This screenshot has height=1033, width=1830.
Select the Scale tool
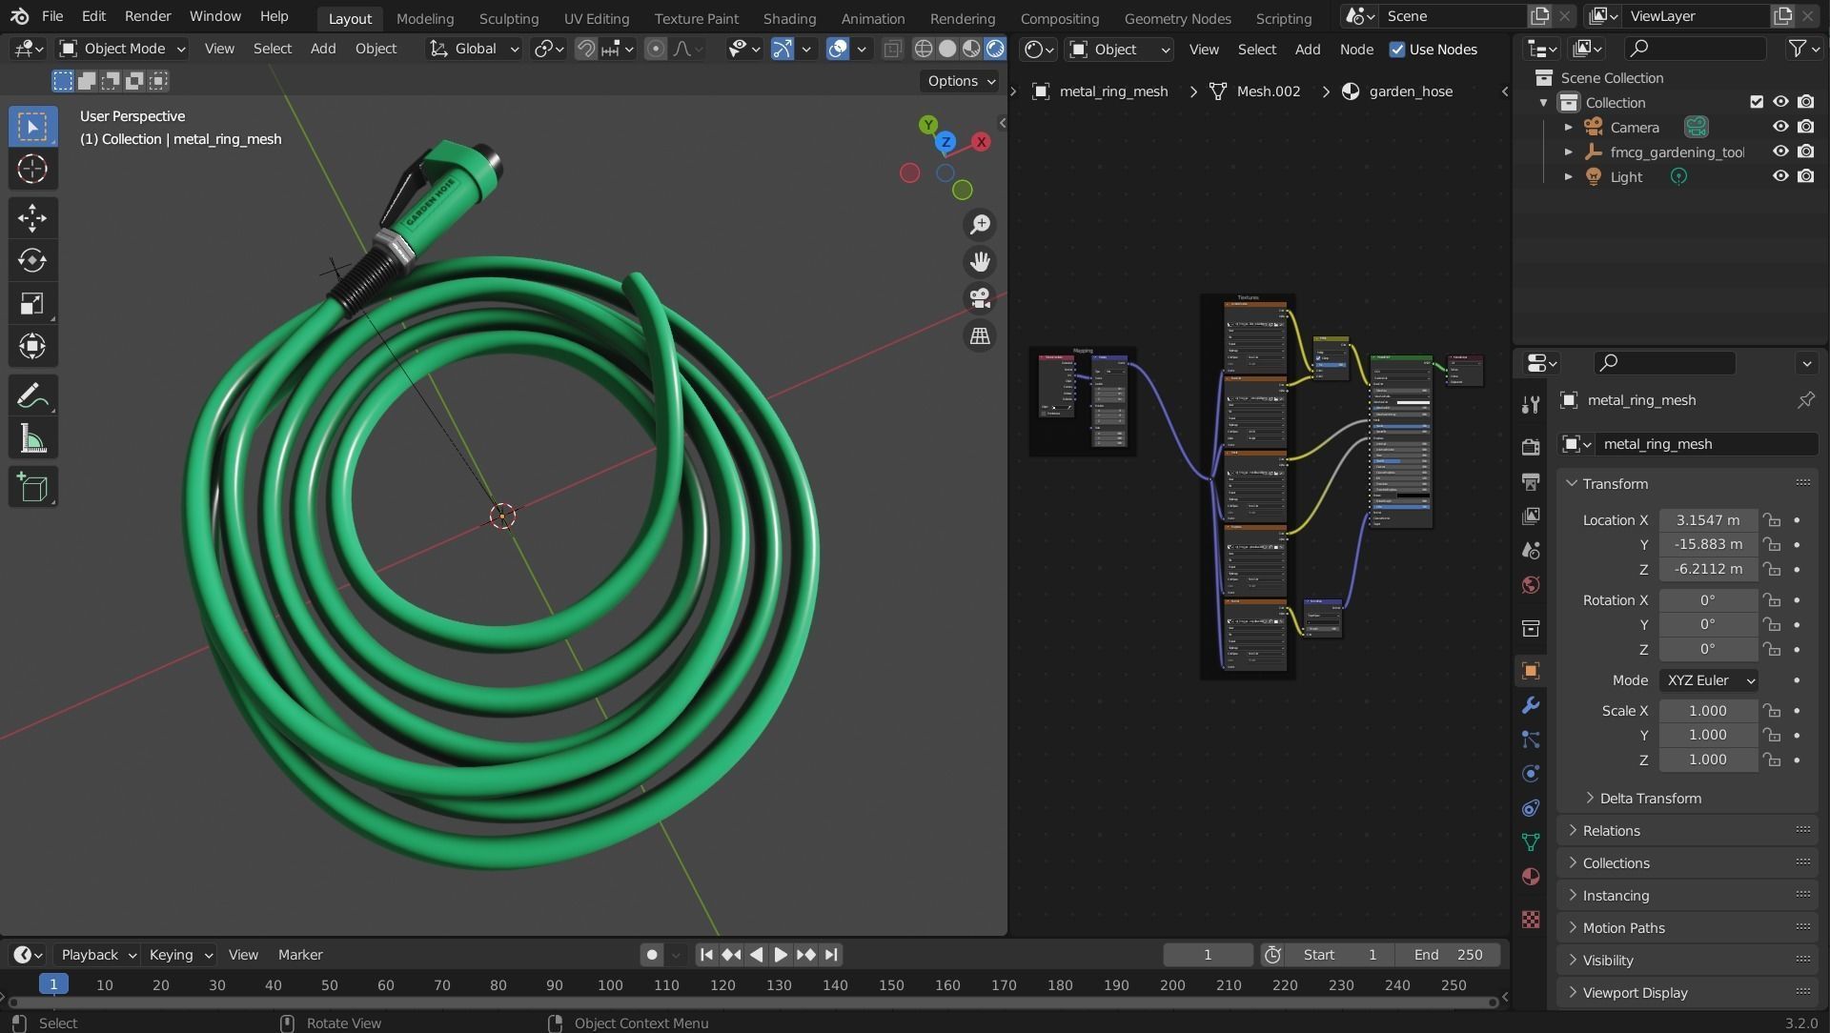pyautogui.click(x=32, y=304)
